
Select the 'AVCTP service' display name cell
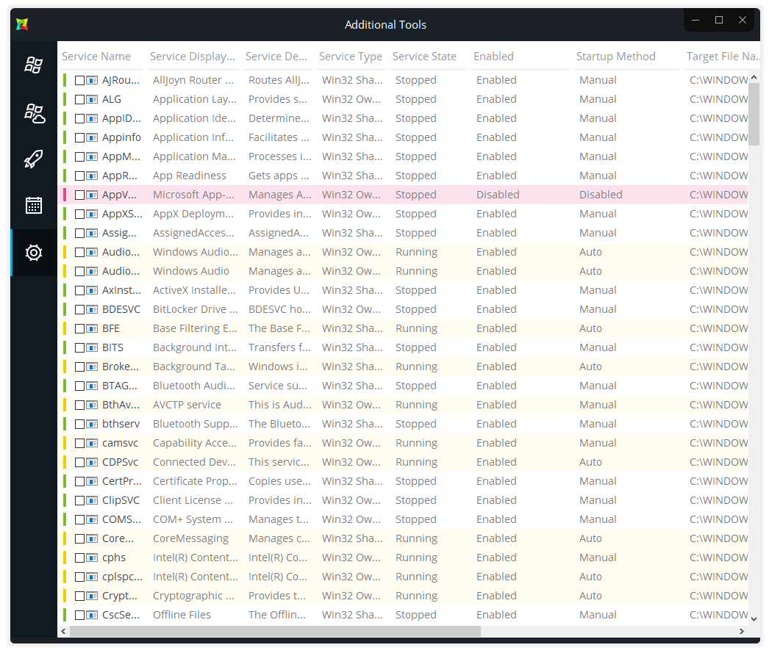pyautogui.click(x=187, y=405)
